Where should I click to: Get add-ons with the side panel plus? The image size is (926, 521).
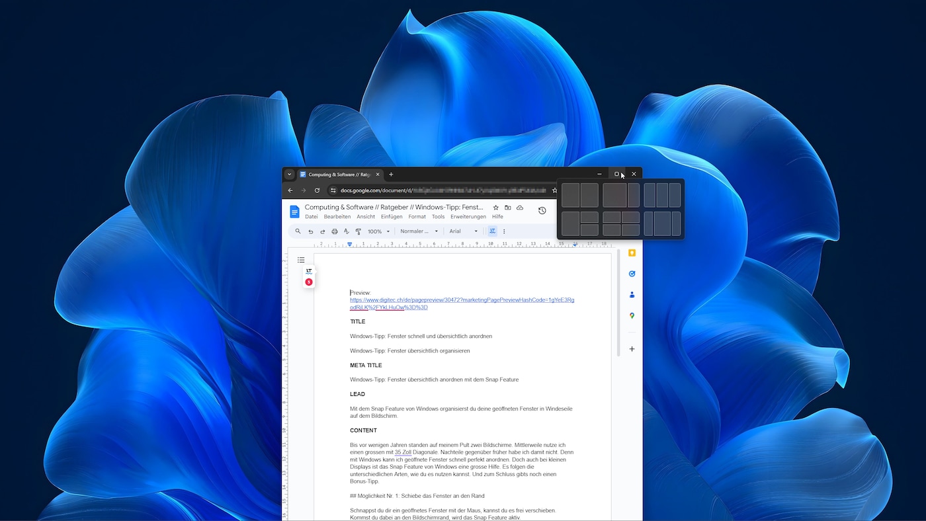pos(632,349)
